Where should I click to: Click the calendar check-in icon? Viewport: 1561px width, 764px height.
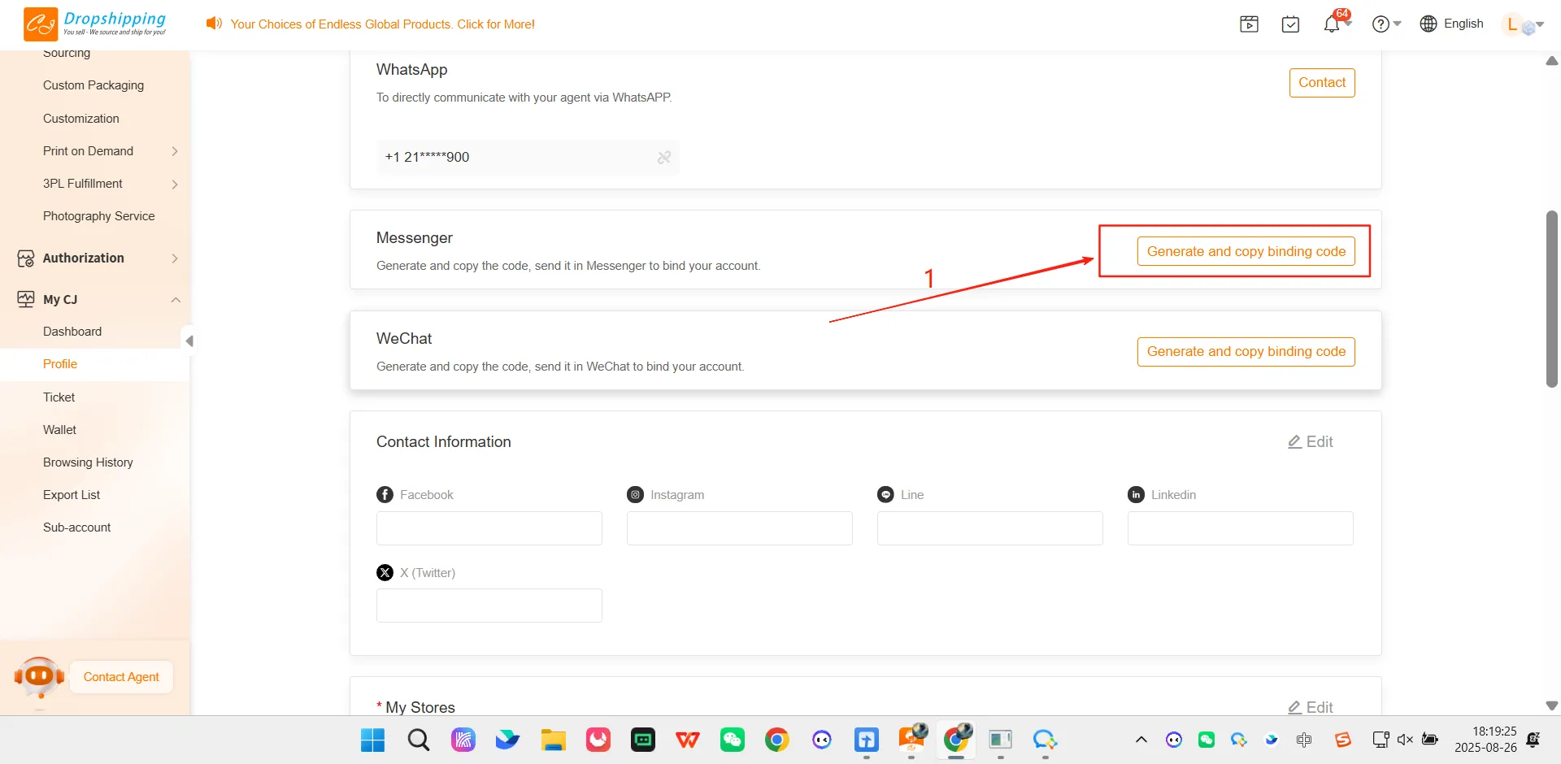pyautogui.click(x=1290, y=24)
